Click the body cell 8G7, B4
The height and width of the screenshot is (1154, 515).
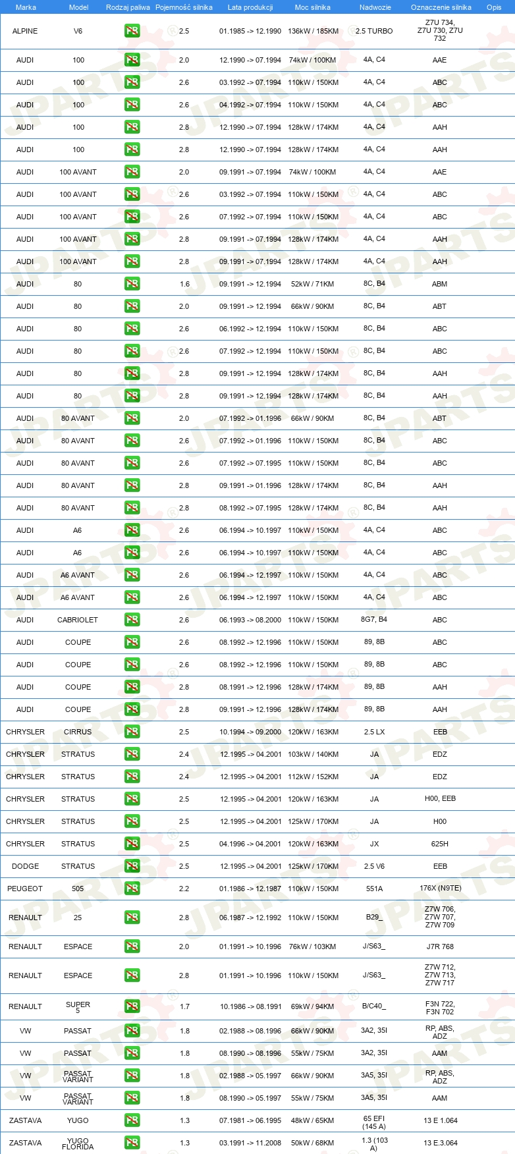(374, 620)
